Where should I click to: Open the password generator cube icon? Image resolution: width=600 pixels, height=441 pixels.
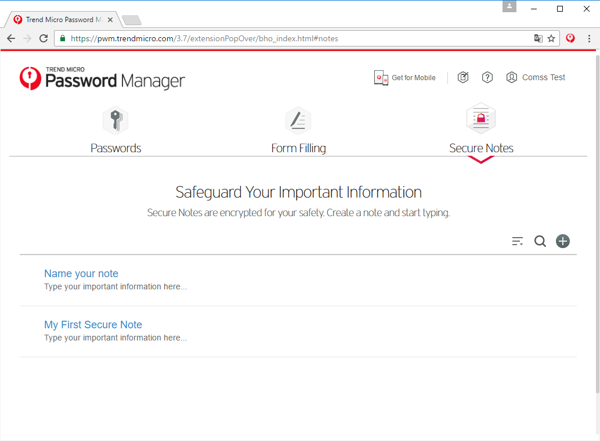(463, 77)
